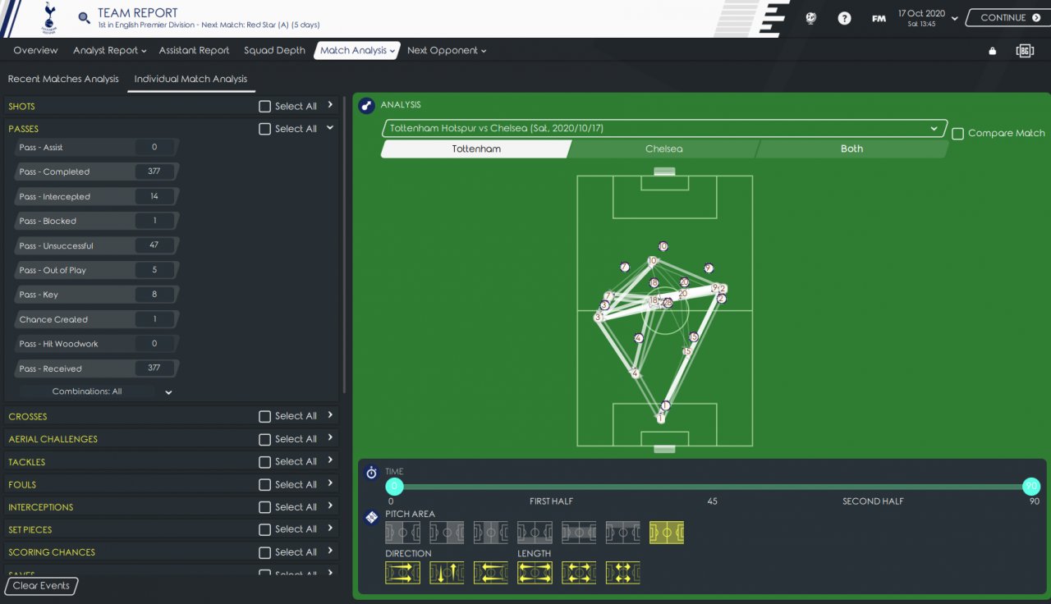Toggle long pass length filter
The image size is (1051, 604).
(535, 573)
